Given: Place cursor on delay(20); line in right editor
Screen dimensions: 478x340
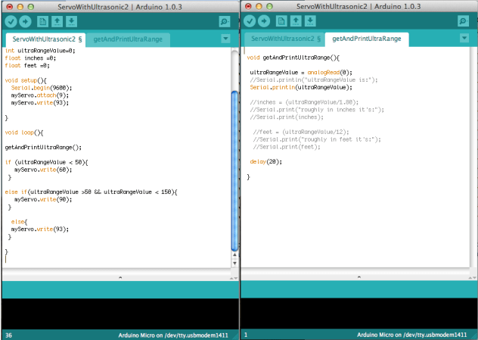Looking at the screenshot, I should (x=265, y=161).
